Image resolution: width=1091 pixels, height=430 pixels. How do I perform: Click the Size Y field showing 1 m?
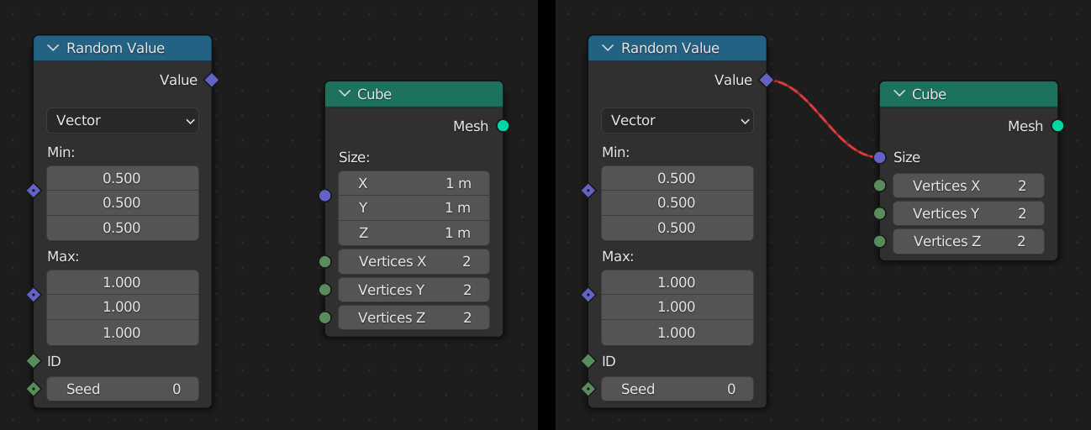click(x=414, y=207)
